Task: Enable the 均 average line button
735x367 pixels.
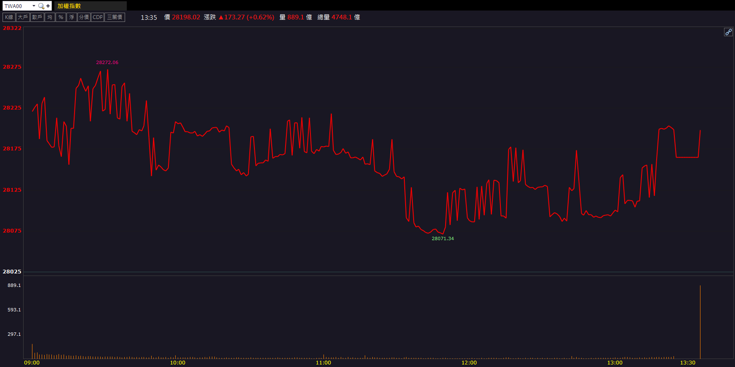Action: (50, 17)
